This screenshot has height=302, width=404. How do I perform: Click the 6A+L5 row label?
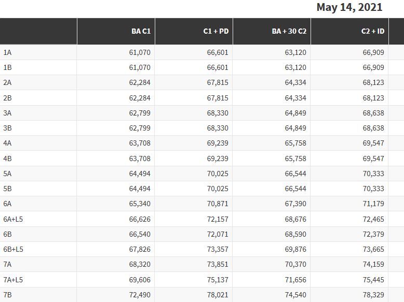[14, 219]
